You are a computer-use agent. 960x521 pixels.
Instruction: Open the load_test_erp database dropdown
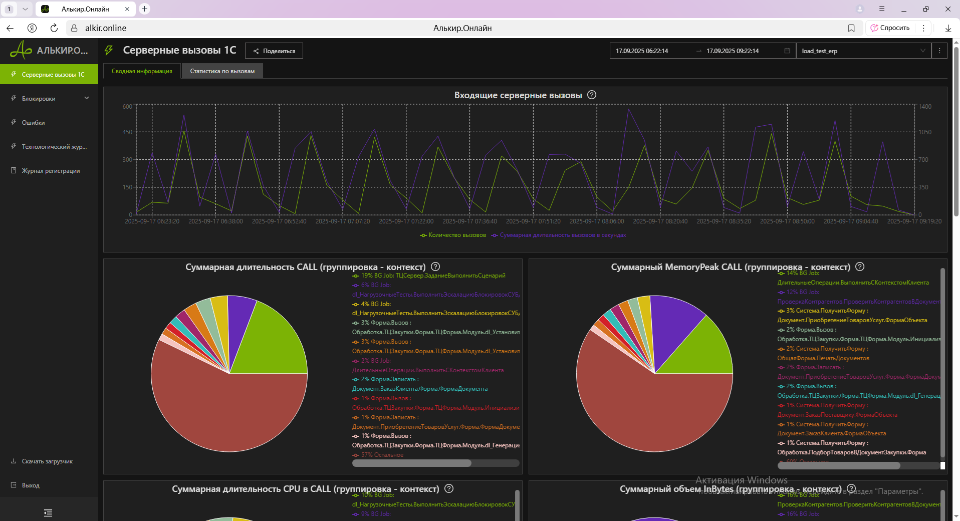[863, 51]
